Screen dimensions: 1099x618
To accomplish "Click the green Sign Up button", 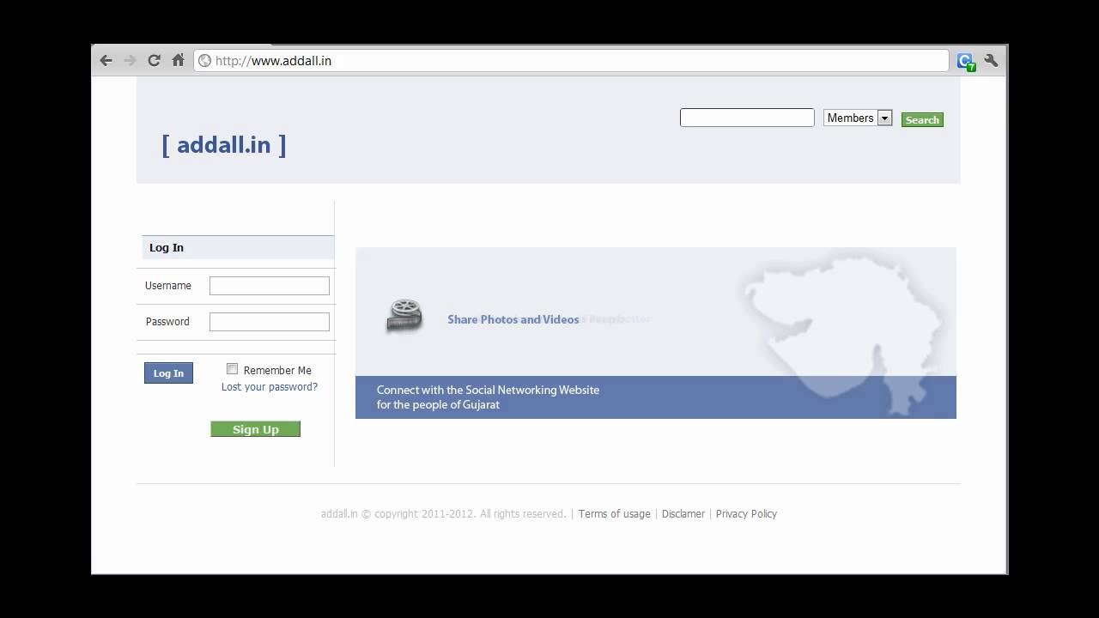I will pos(256,429).
